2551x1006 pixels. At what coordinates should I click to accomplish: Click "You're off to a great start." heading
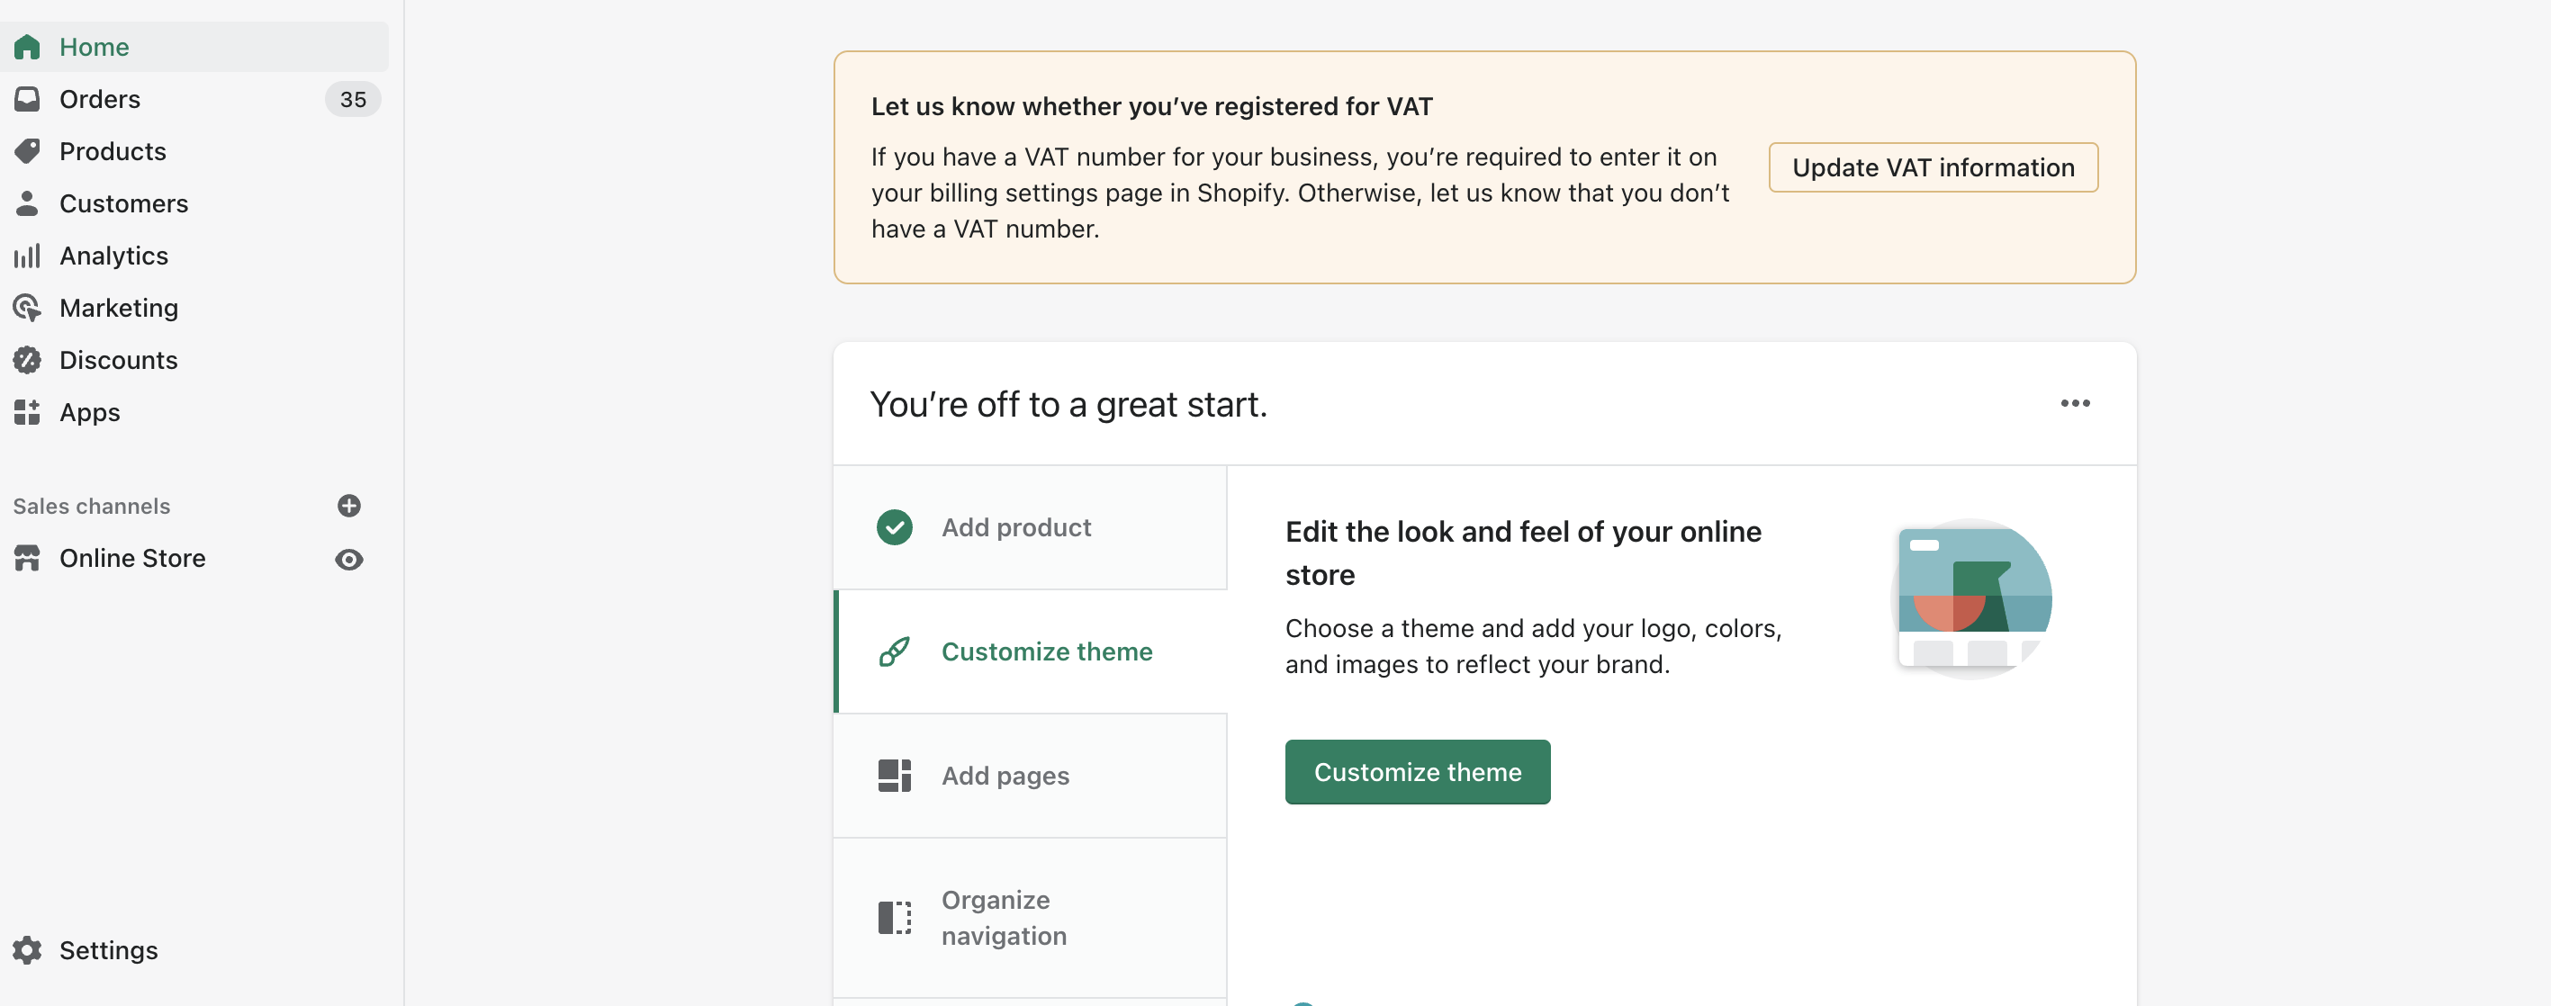tap(1068, 404)
